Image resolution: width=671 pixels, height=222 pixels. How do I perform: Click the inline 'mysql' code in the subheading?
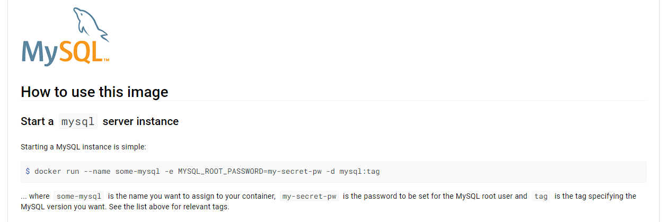click(x=78, y=121)
